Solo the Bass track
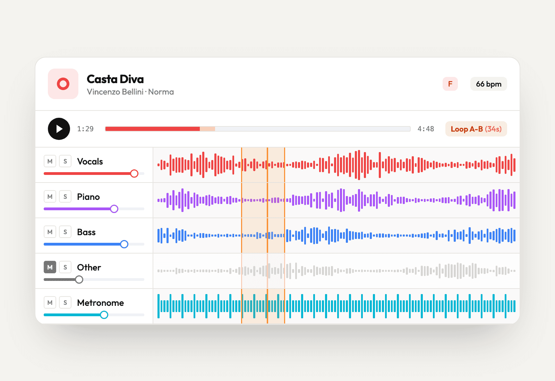 [x=65, y=232]
